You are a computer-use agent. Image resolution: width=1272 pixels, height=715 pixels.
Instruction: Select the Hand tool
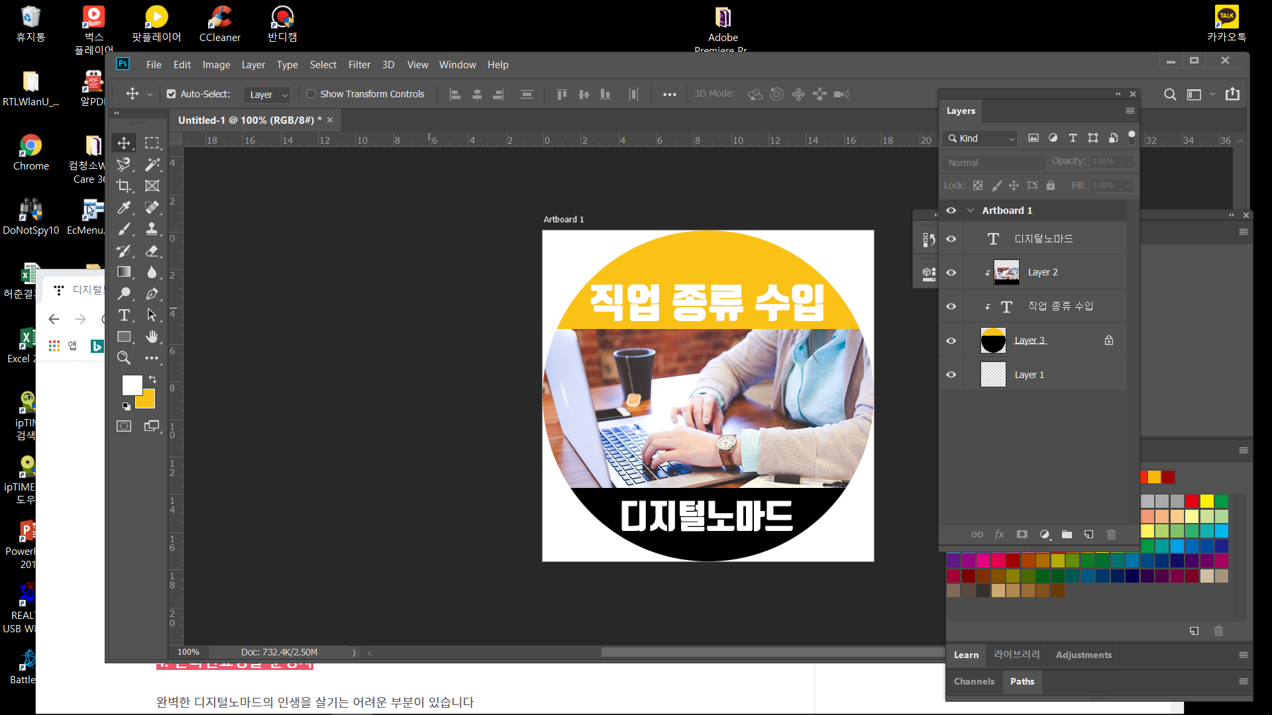tap(152, 337)
